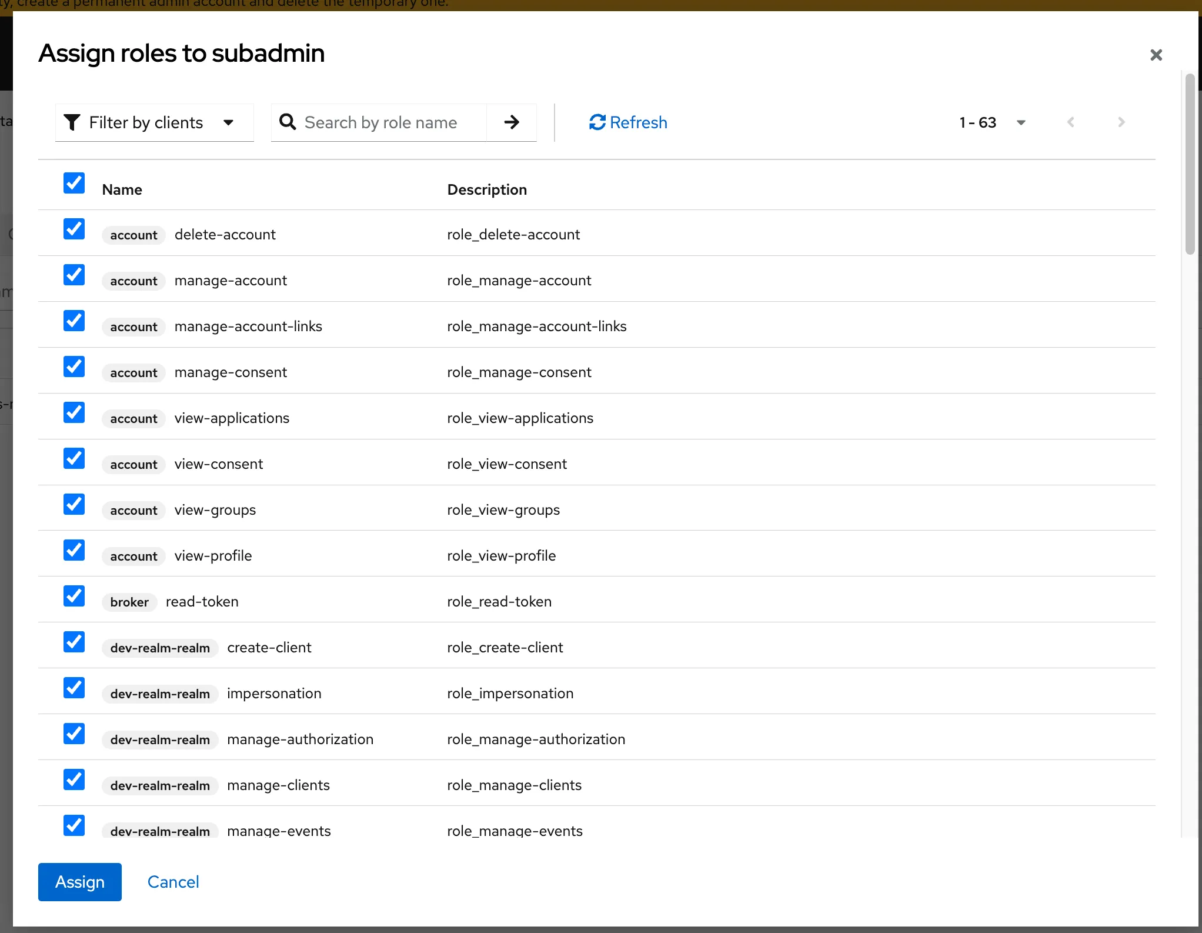This screenshot has width=1202, height=933.
Task: Go to next page of roles
Action: pyautogui.click(x=1121, y=122)
